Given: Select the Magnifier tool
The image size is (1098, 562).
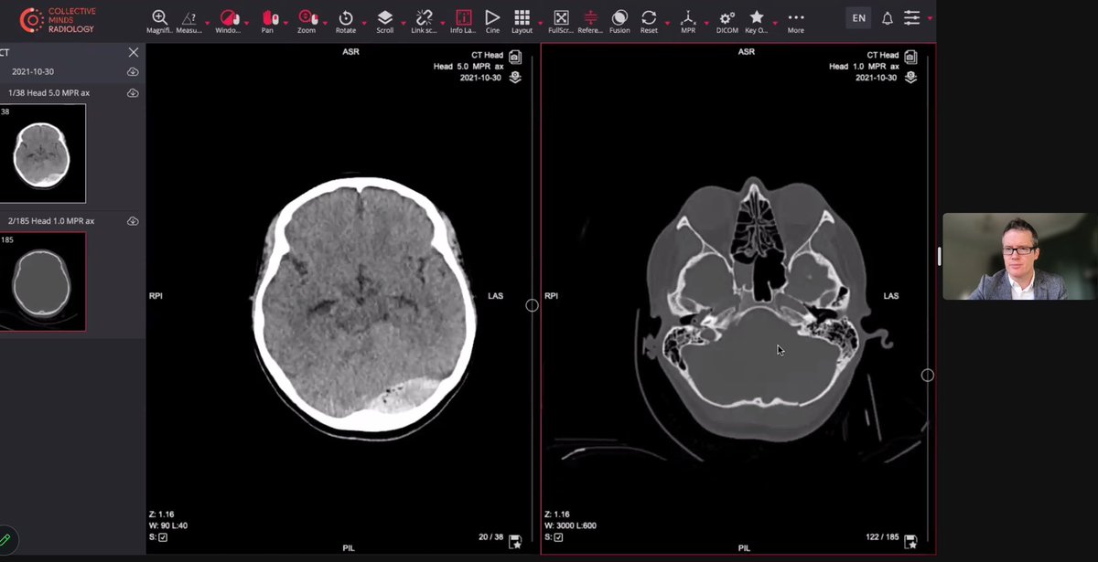Looking at the screenshot, I should [x=159, y=22].
